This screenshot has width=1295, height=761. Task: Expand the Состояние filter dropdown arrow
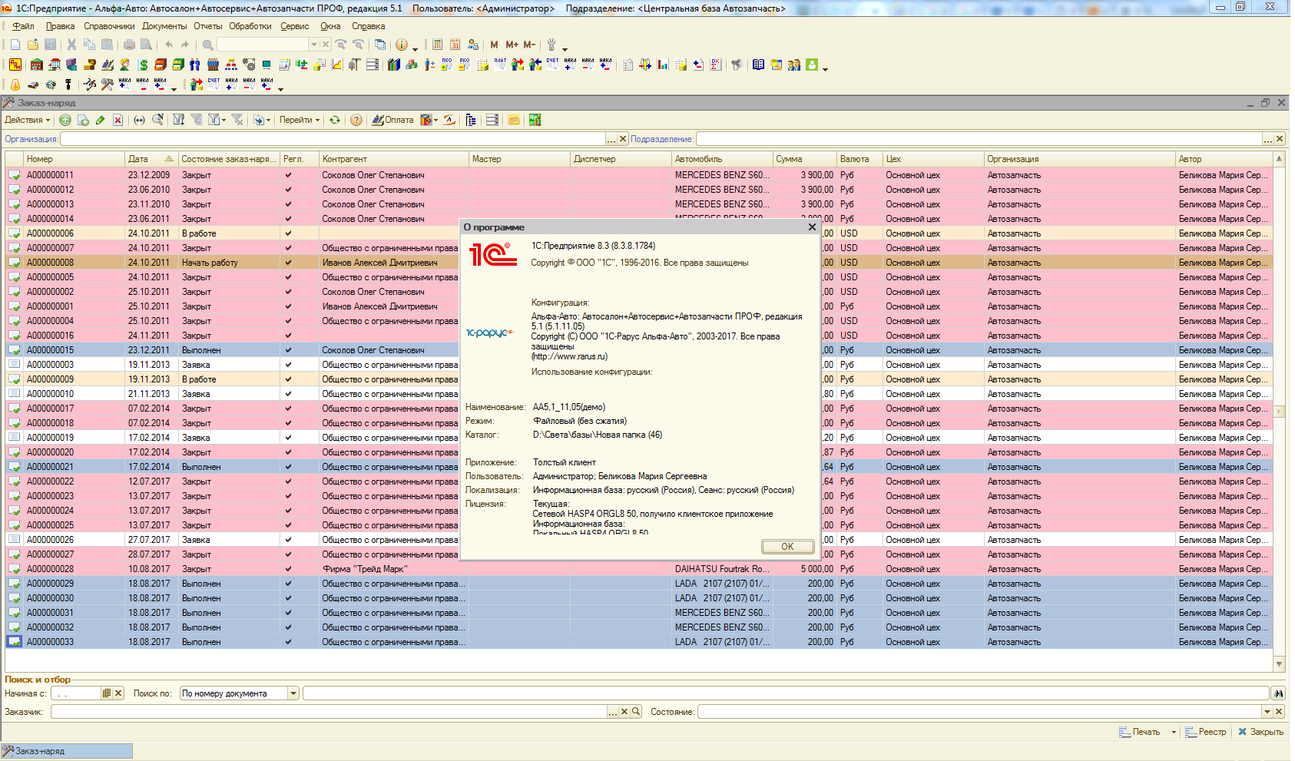tap(1267, 712)
